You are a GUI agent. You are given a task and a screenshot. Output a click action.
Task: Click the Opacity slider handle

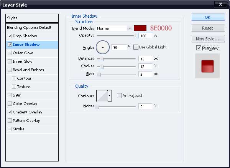(136, 36)
